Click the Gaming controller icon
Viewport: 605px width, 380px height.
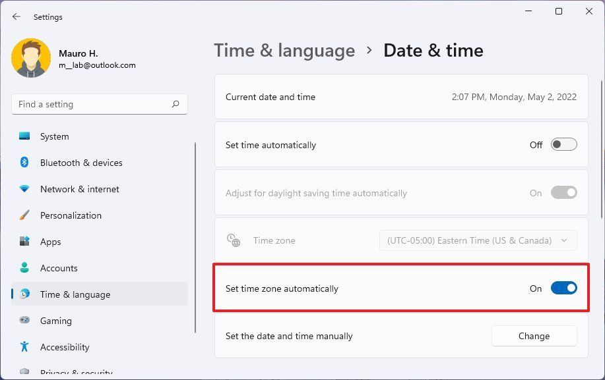[x=24, y=321]
